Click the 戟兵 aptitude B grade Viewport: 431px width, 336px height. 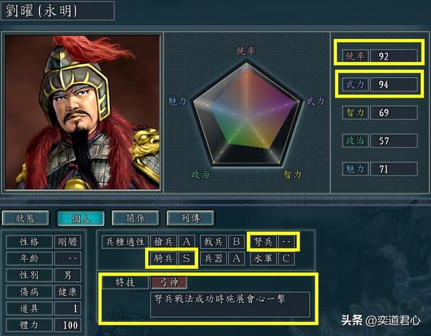236,242
